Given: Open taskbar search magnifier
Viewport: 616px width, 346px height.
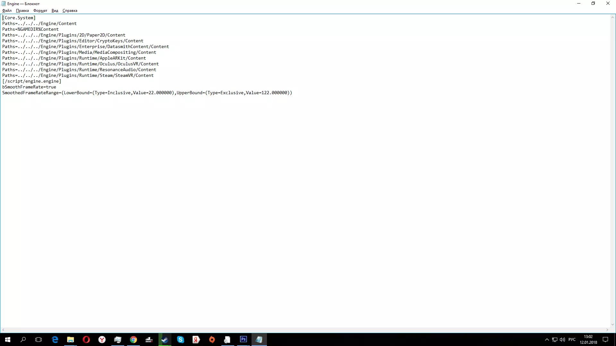Looking at the screenshot, I should [23, 340].
